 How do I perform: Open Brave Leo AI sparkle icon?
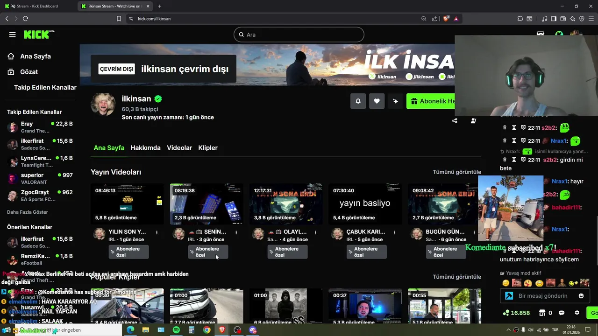[572, 19]
